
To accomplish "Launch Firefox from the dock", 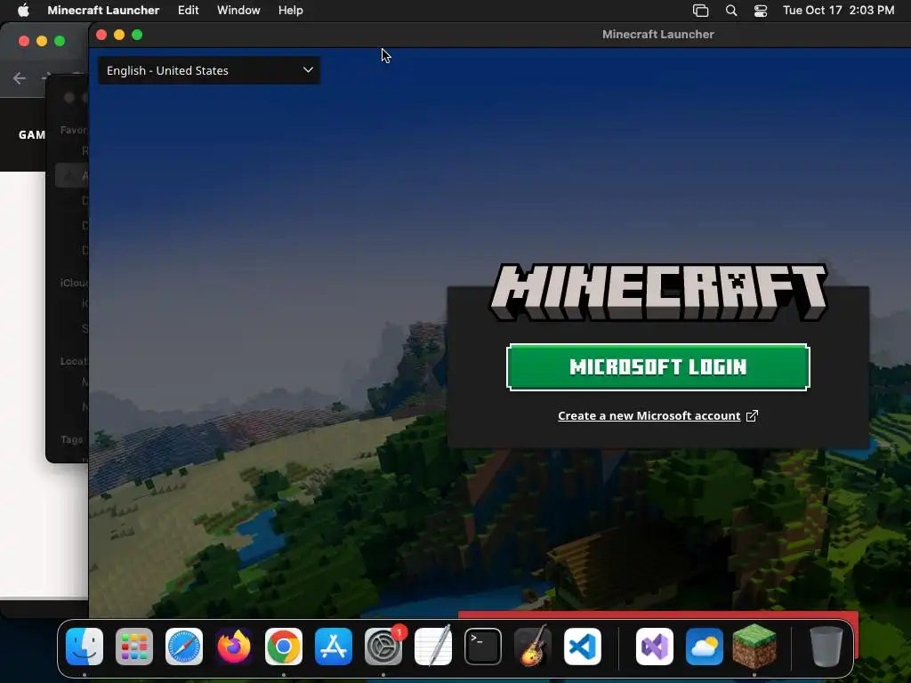I will (234, 647).
